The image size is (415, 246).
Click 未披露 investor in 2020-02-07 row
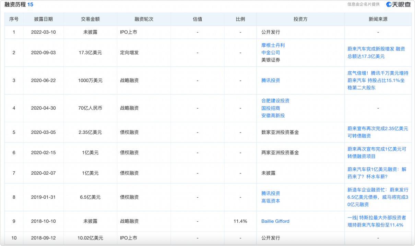pos(268,173)
